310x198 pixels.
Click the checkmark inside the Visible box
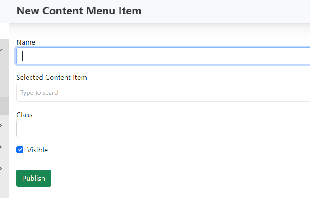pos(20,150)
